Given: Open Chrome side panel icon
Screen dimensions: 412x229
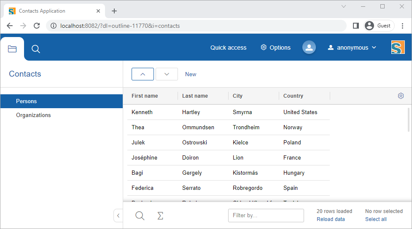Looking at the screenshot, I should tap(355, 26).
